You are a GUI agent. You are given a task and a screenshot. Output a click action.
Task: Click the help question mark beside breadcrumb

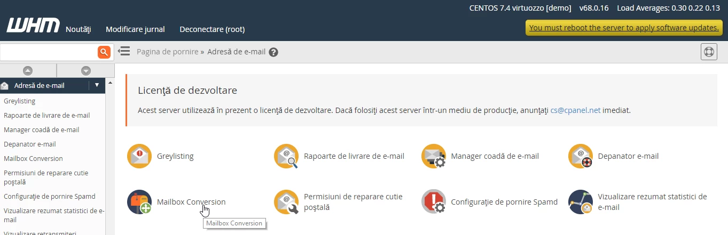coord(273,52)
